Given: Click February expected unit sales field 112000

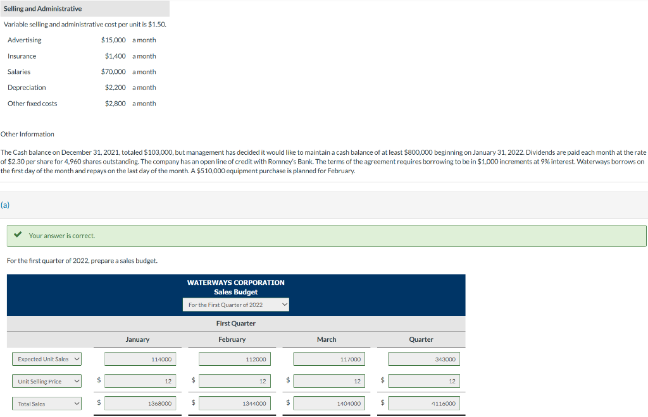Looking at the screenshot, I should pos(235,359).
